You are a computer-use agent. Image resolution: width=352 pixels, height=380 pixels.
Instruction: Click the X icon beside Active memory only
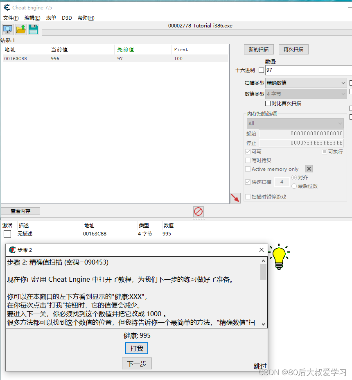click(x=309, y=169)
